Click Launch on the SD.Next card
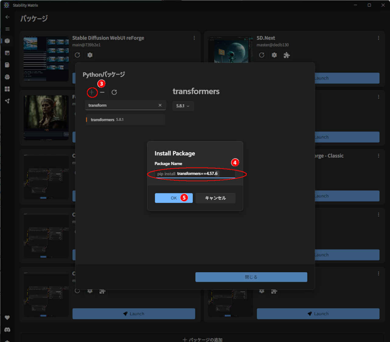390x342 pixels. [347, 78]
